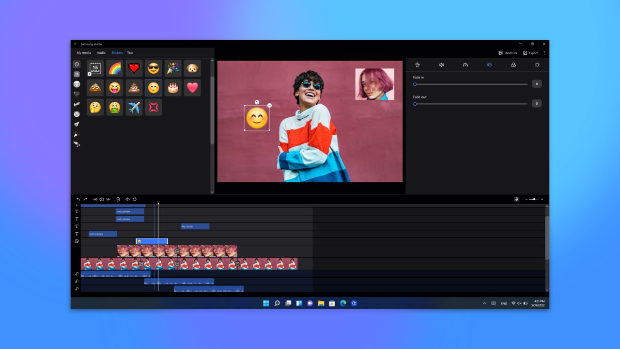Click the brightness adjustment sun icon
The image size is (620, 349).
click(537, 64)
